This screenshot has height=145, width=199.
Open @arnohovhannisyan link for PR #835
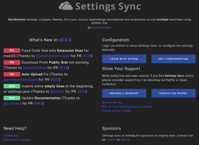(x=21, y=79)
